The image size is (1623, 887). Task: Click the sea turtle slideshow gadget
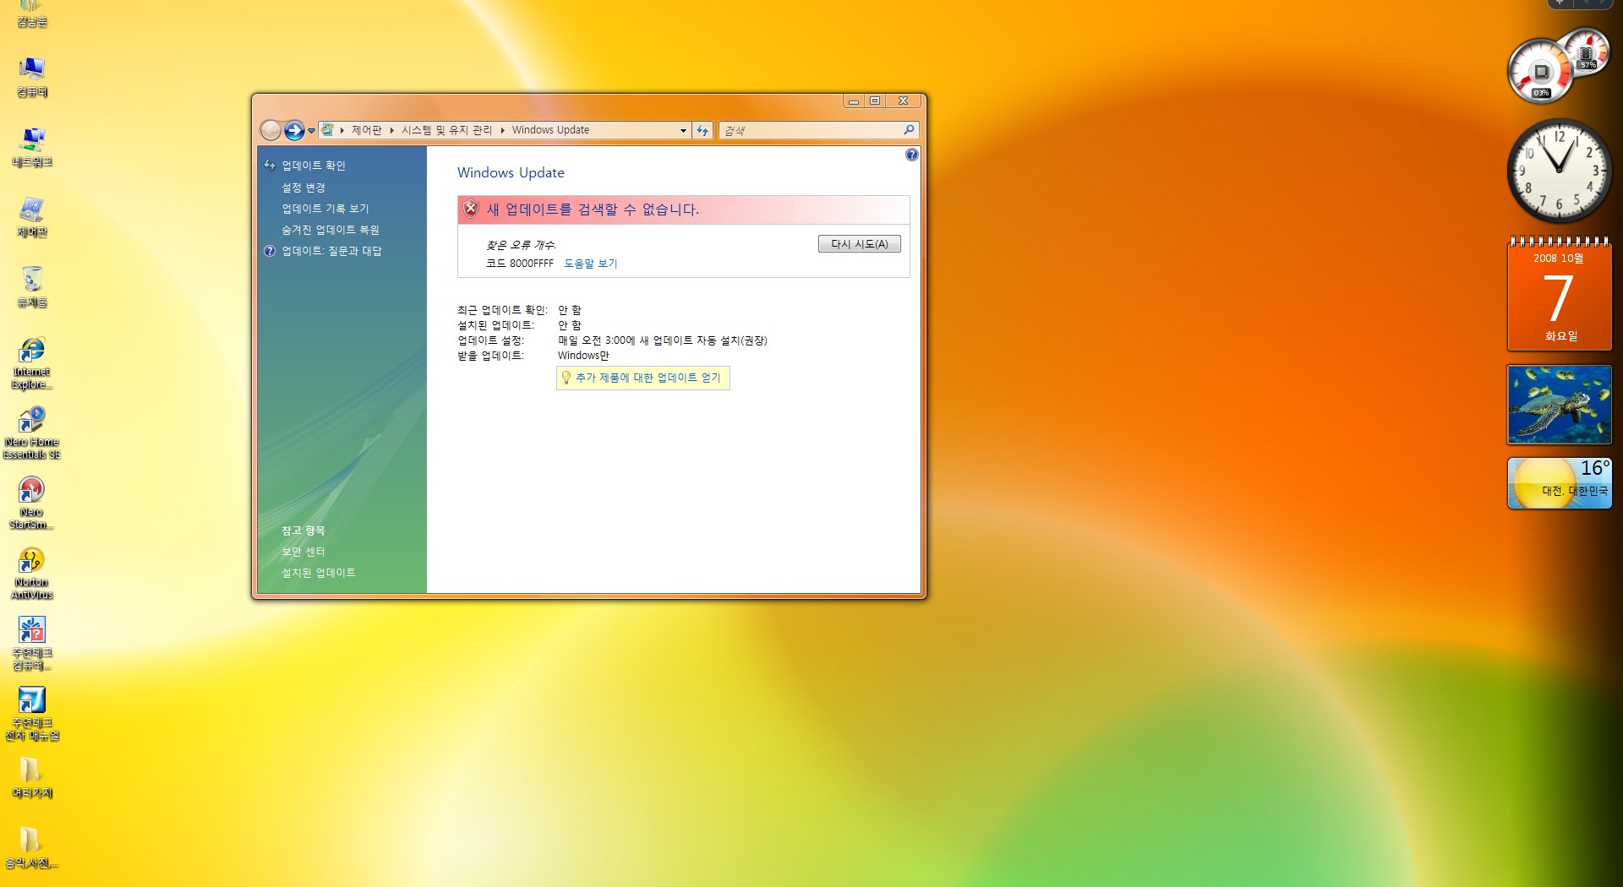click(x=1559, y=405)
